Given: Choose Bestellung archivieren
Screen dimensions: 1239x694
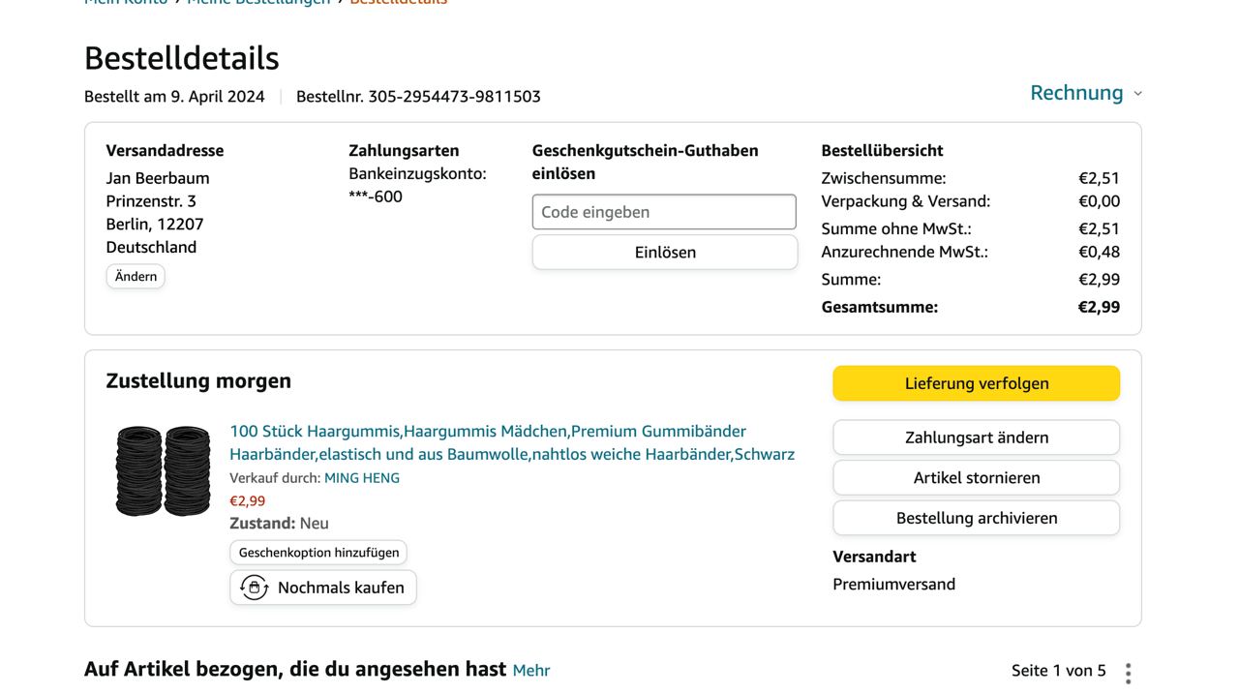Looking at the screenshot, I should tap(976, 518).
